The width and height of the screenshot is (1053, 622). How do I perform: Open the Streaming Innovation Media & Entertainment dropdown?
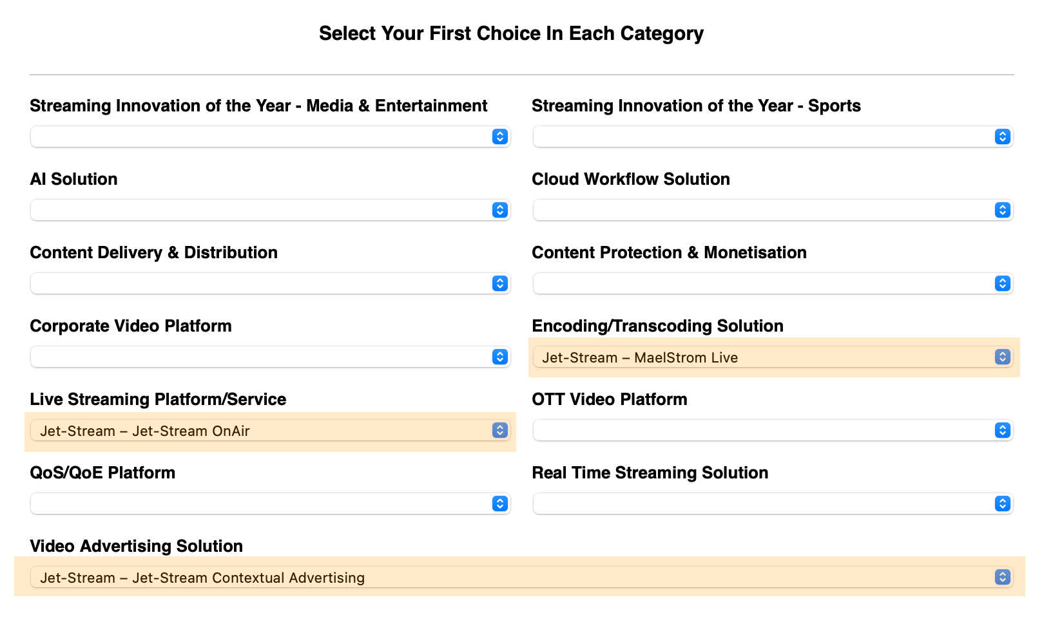[270, 137]
